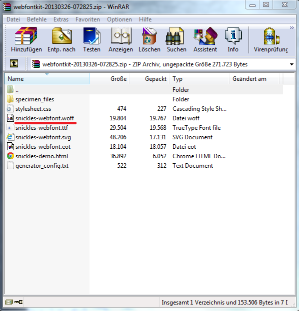Screen dimensions: 299x311
Task: Expand hidden toolbar items chevron
Action: click(x=291, y=27)
